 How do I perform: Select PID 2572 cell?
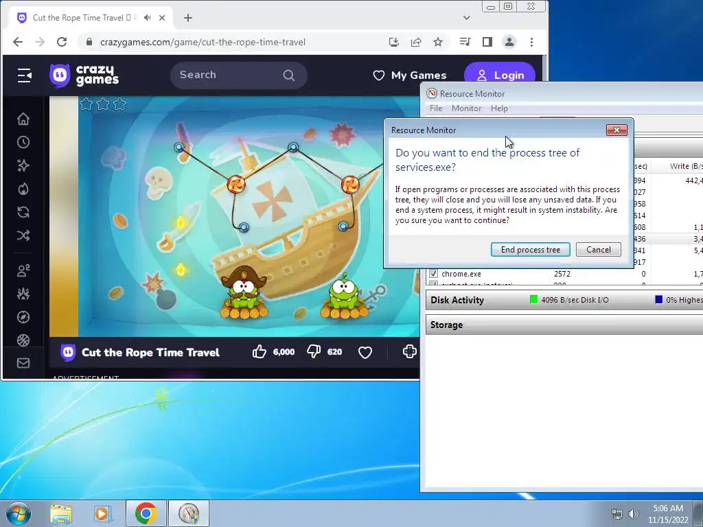(562, 274)
